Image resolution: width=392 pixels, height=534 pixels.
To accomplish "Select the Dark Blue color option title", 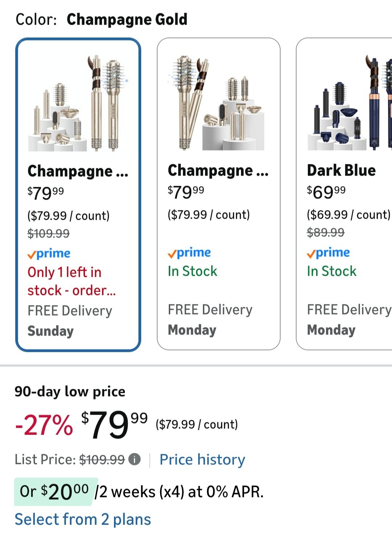I will pos(341,170).
